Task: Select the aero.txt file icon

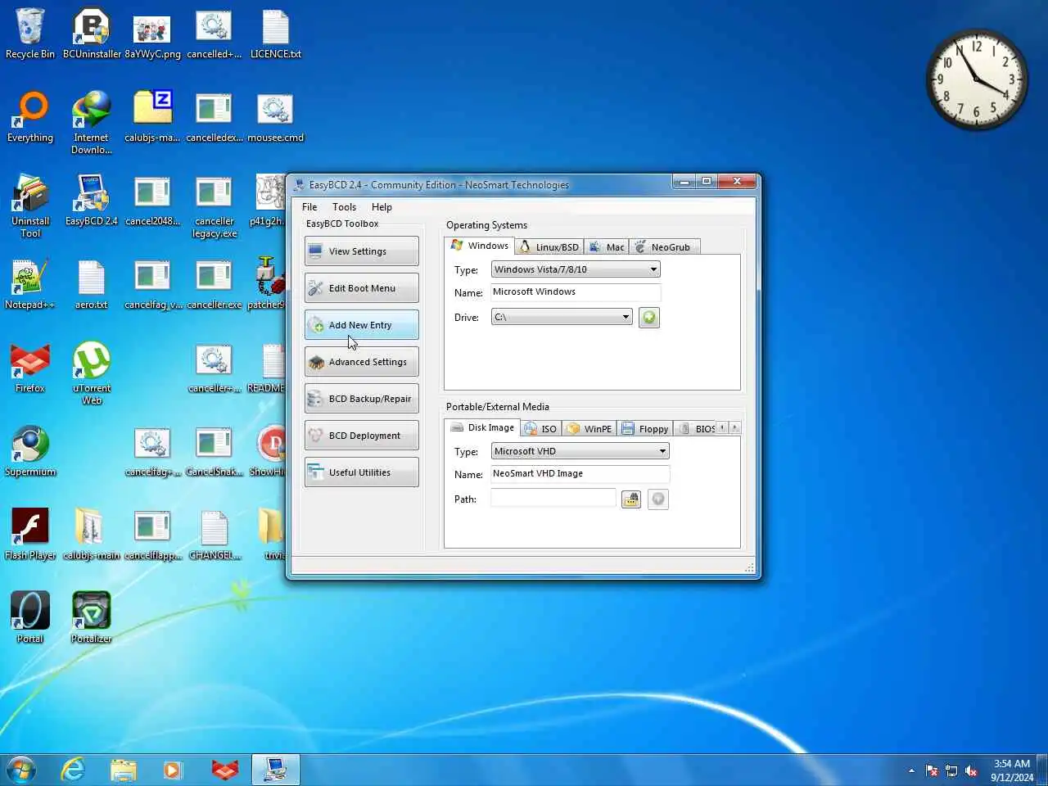Action: tap(92, 284)
